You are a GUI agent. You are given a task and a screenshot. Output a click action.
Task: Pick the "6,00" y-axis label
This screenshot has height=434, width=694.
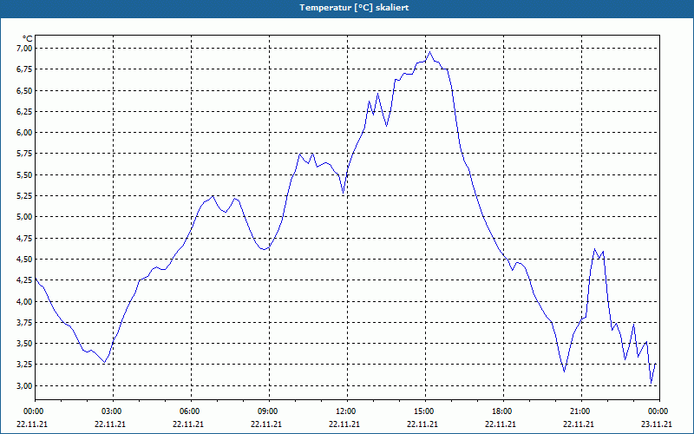pos(24,133)
